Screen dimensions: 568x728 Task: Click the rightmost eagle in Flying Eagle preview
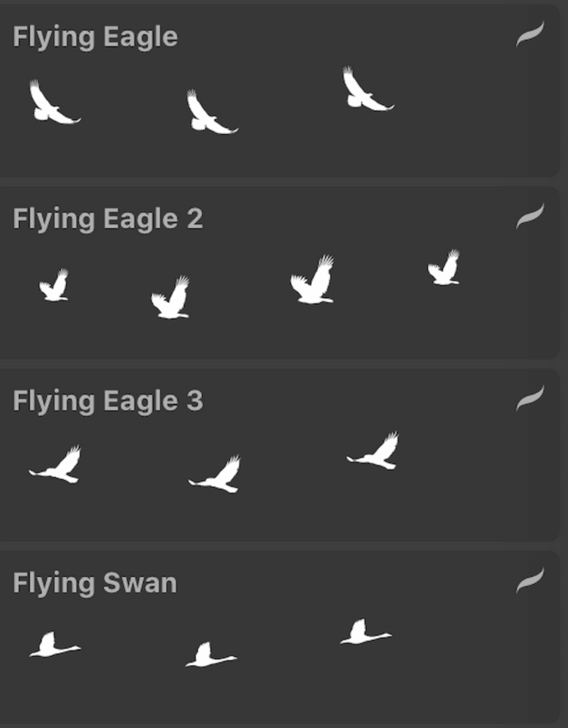[x=364, y=91]
